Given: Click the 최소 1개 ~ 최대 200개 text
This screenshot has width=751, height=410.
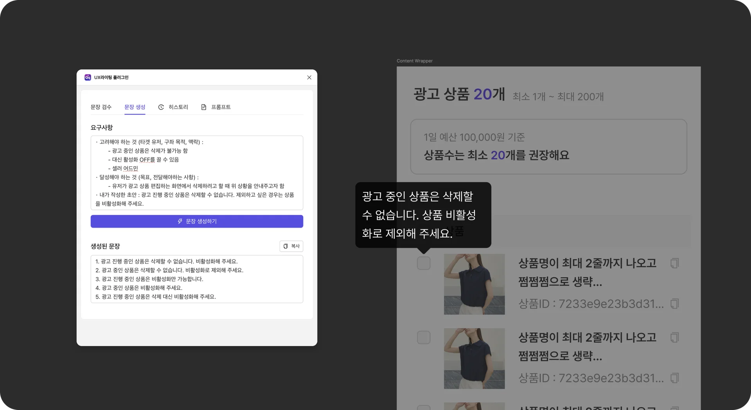Looking at the screenshot, I should 558,97.
